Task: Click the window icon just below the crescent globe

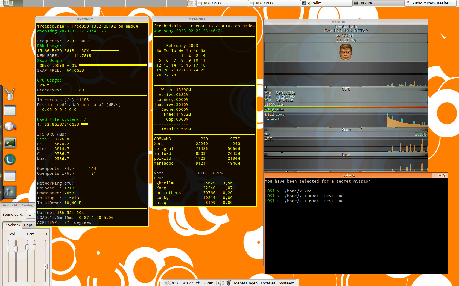Action: [10, 176]
